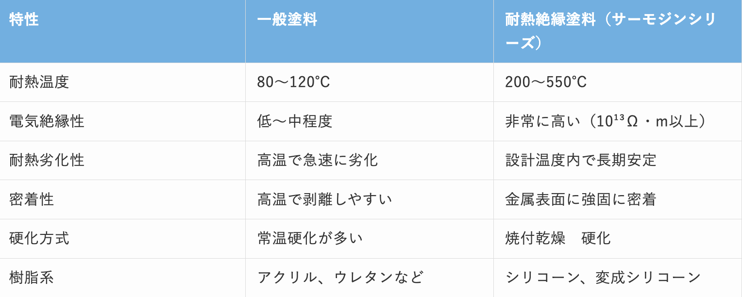Select the 硬化方式 row label
Screen dimensions: 742x297
[122, 239]
